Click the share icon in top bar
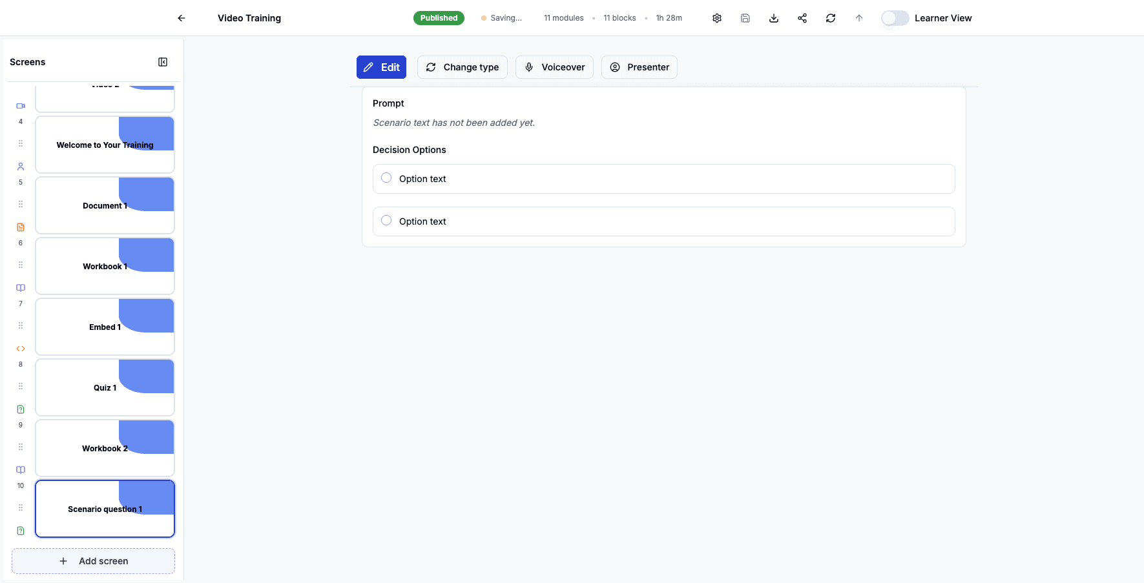The image size is (1144, 583). tap(802, 18)
